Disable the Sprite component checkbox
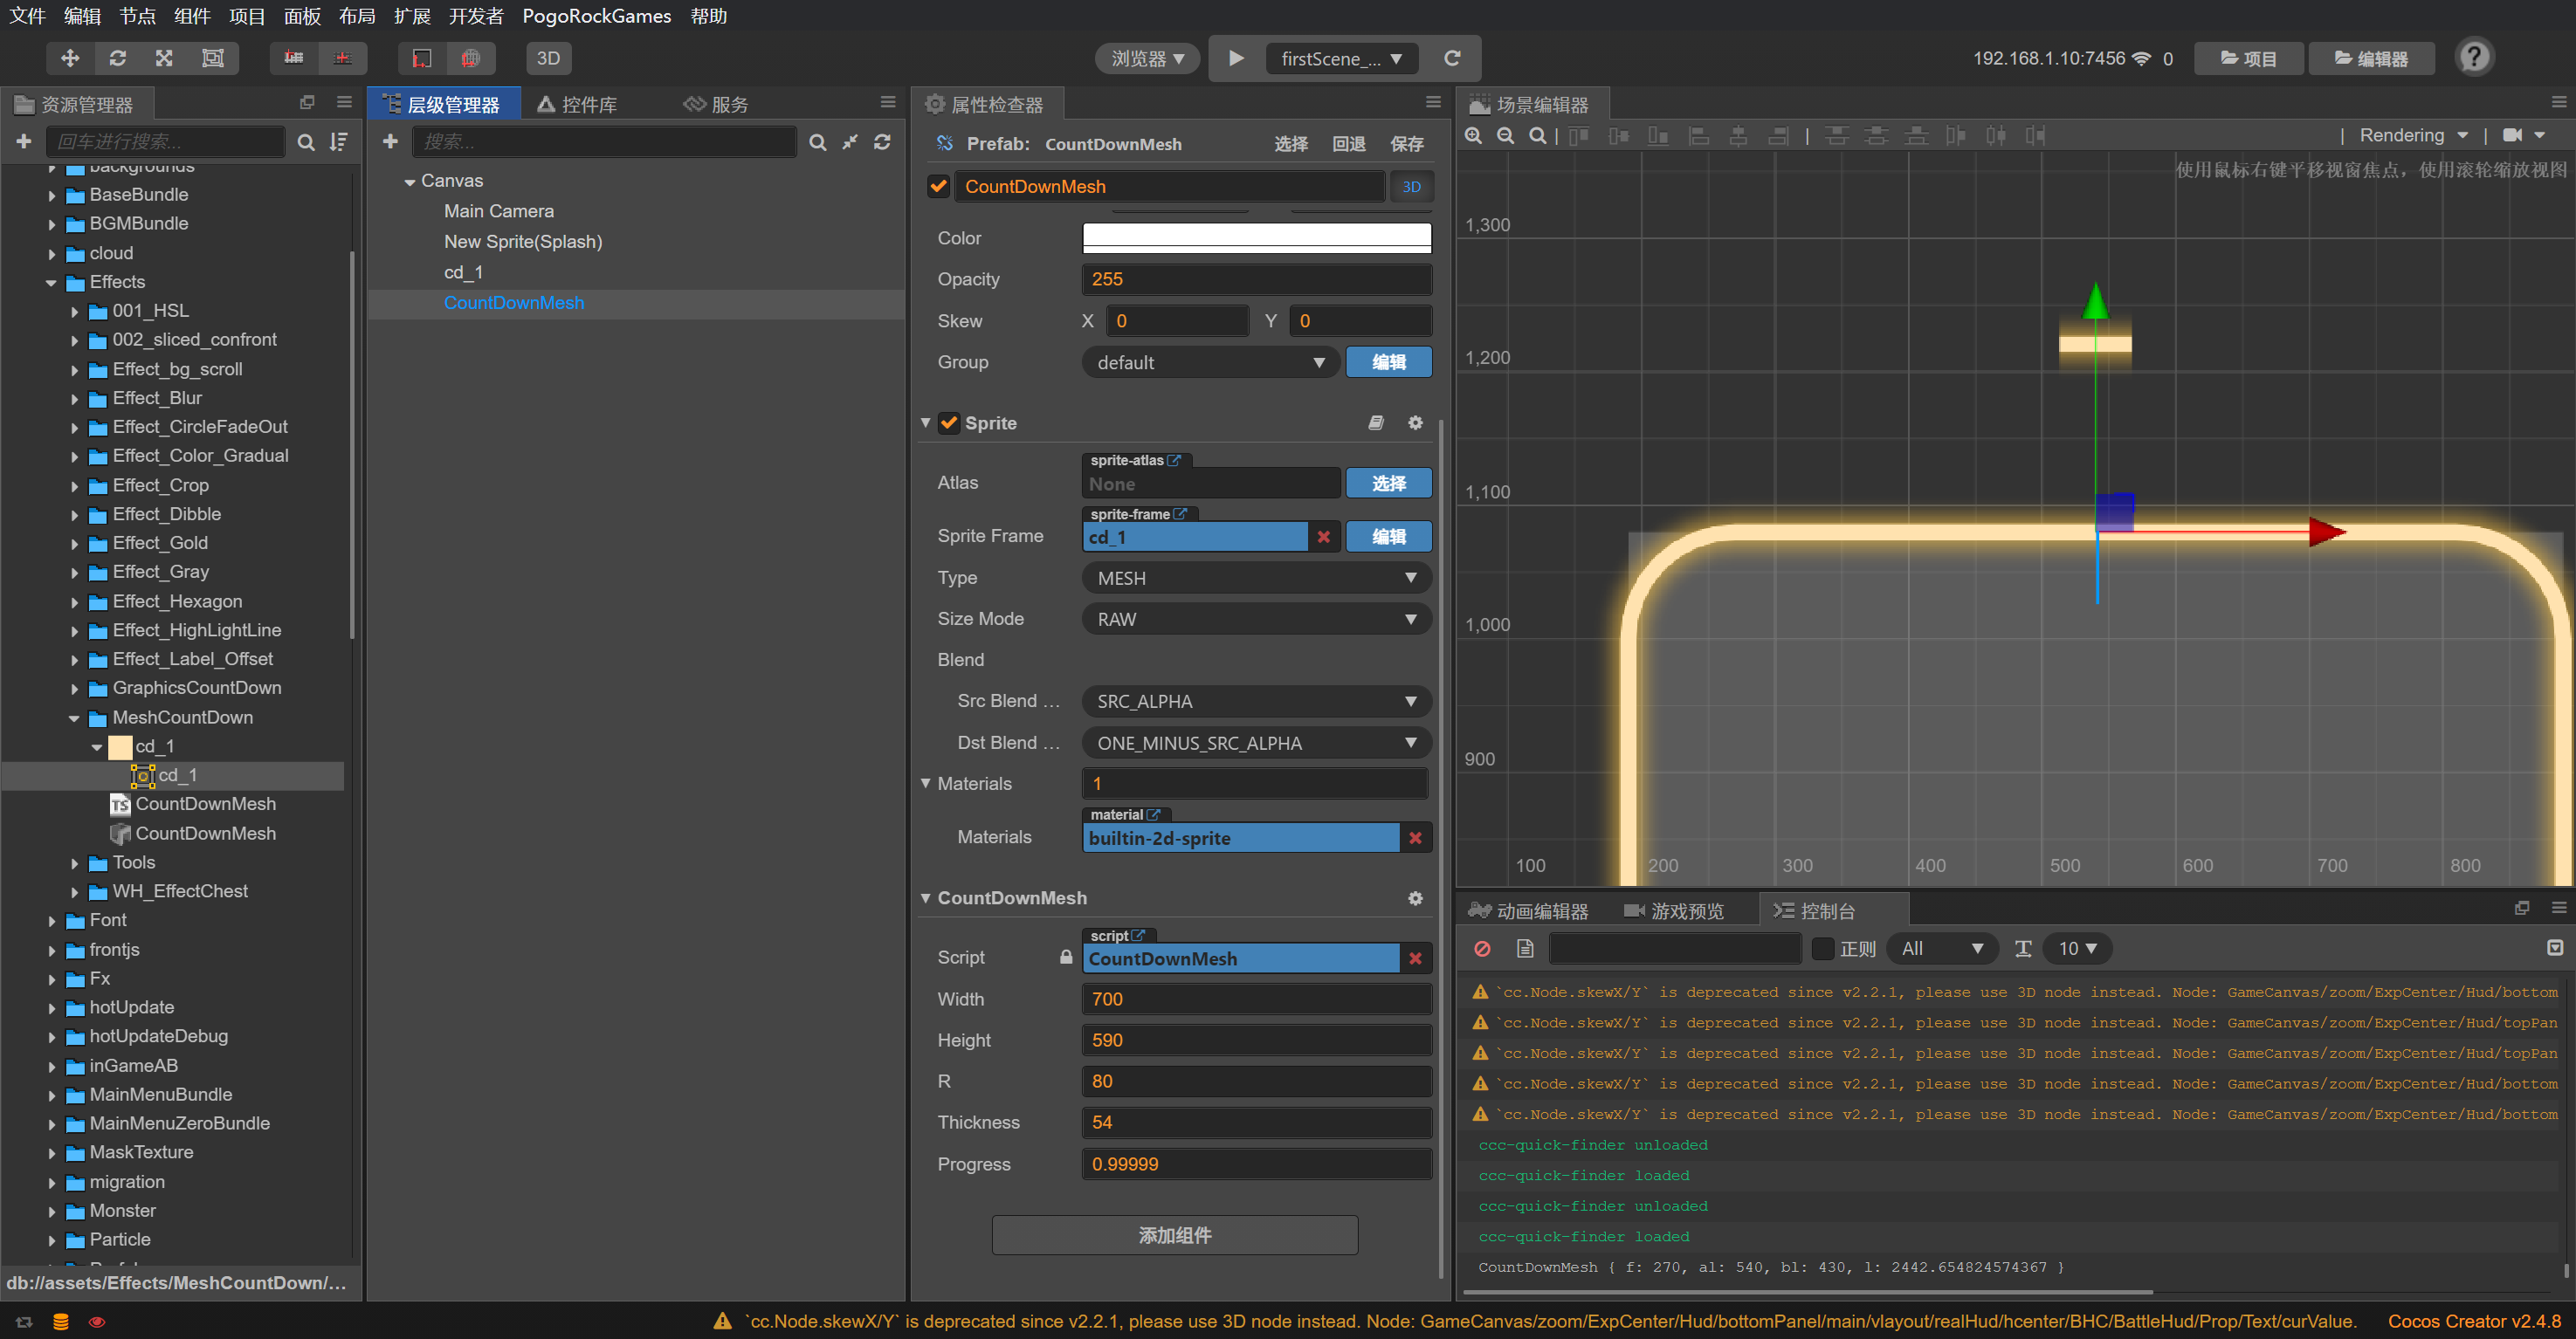This screenshot has width=2576, height=1339. click(x=949, y=422)
